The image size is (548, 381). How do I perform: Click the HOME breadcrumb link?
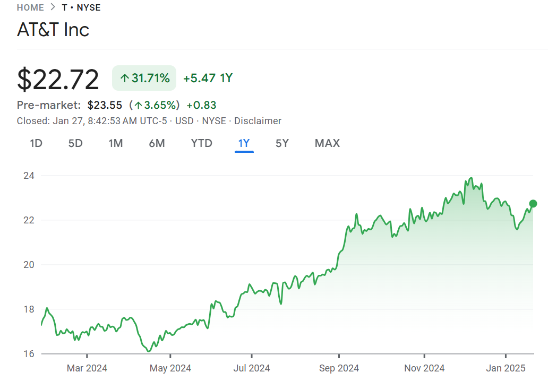(x=31, y=7)
